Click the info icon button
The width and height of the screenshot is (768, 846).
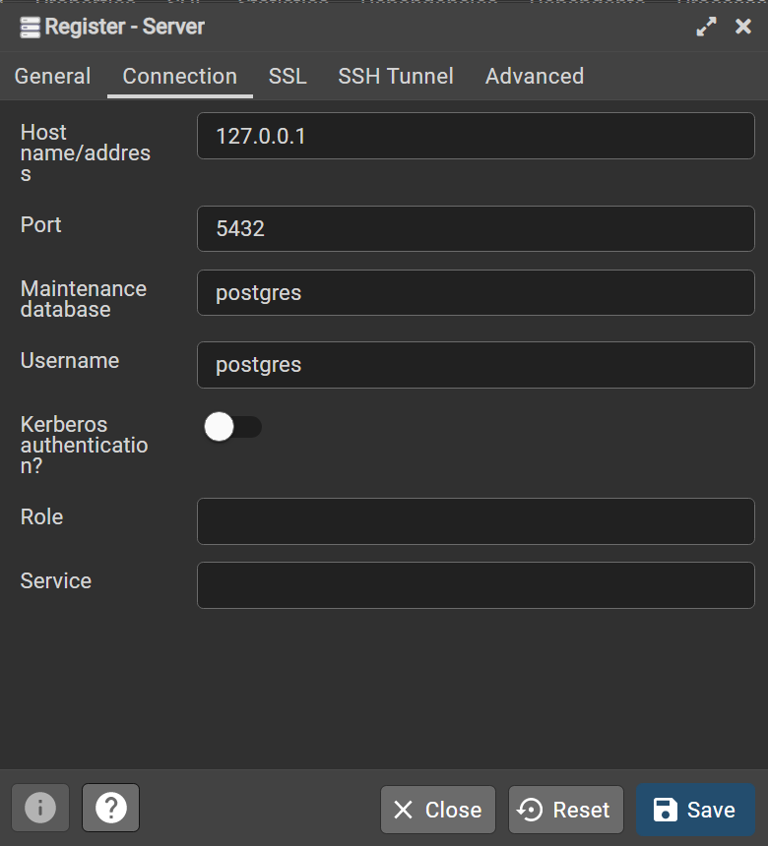coord(40,809)
